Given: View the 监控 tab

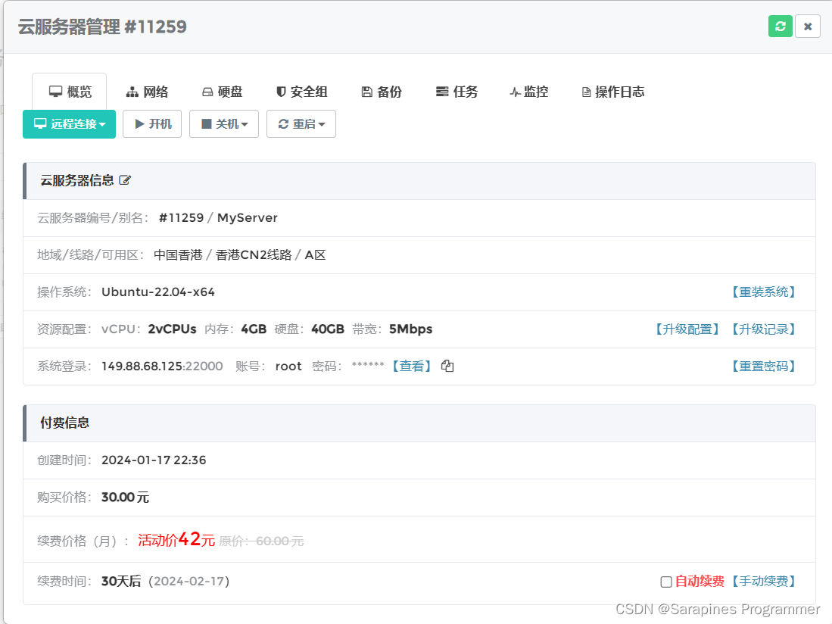Looking at the screenshot, I should coord(528,92).
